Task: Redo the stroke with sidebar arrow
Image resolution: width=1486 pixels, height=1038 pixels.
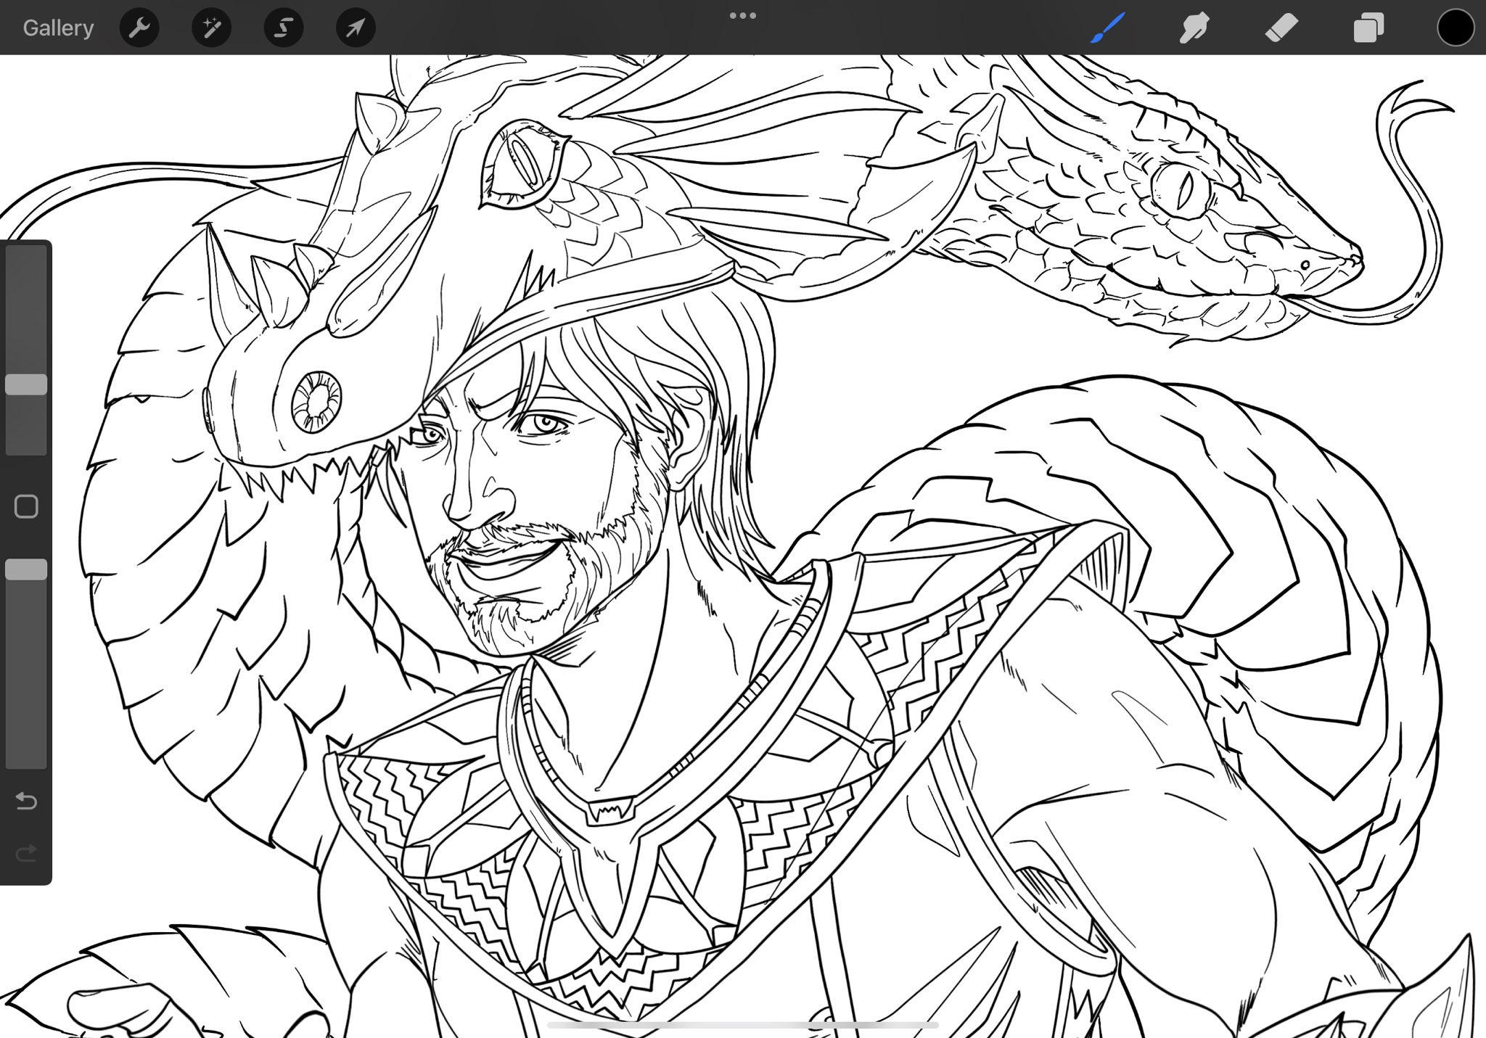Action: tap(26, 853)
